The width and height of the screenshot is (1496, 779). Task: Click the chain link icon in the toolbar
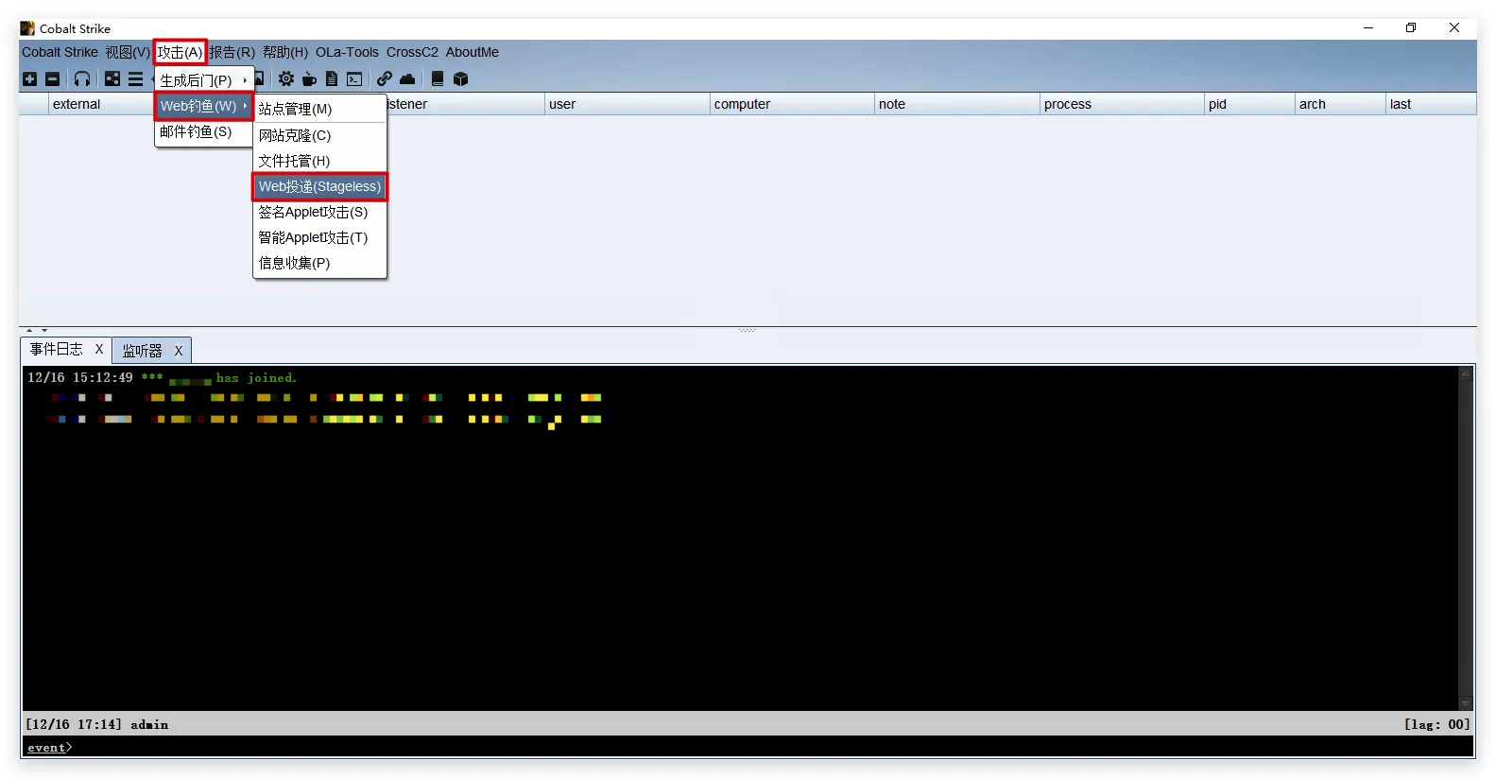tap(385, 79)
